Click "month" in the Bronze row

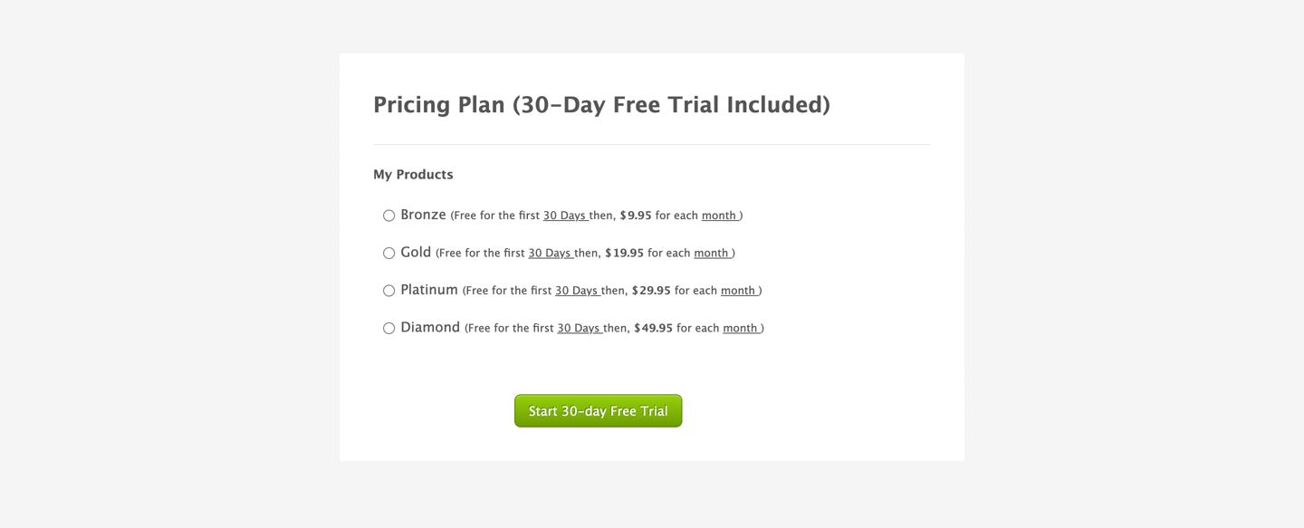719,216
